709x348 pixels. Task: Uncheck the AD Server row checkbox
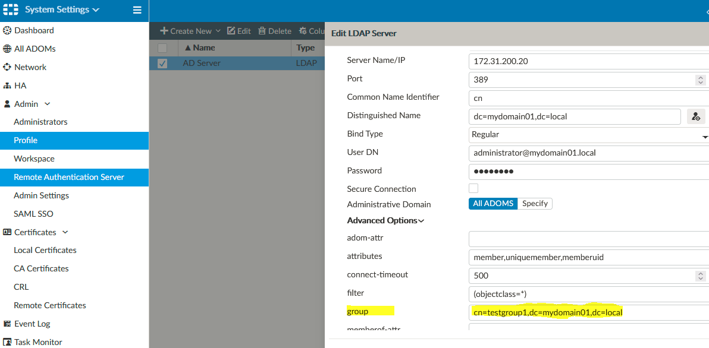162,64
